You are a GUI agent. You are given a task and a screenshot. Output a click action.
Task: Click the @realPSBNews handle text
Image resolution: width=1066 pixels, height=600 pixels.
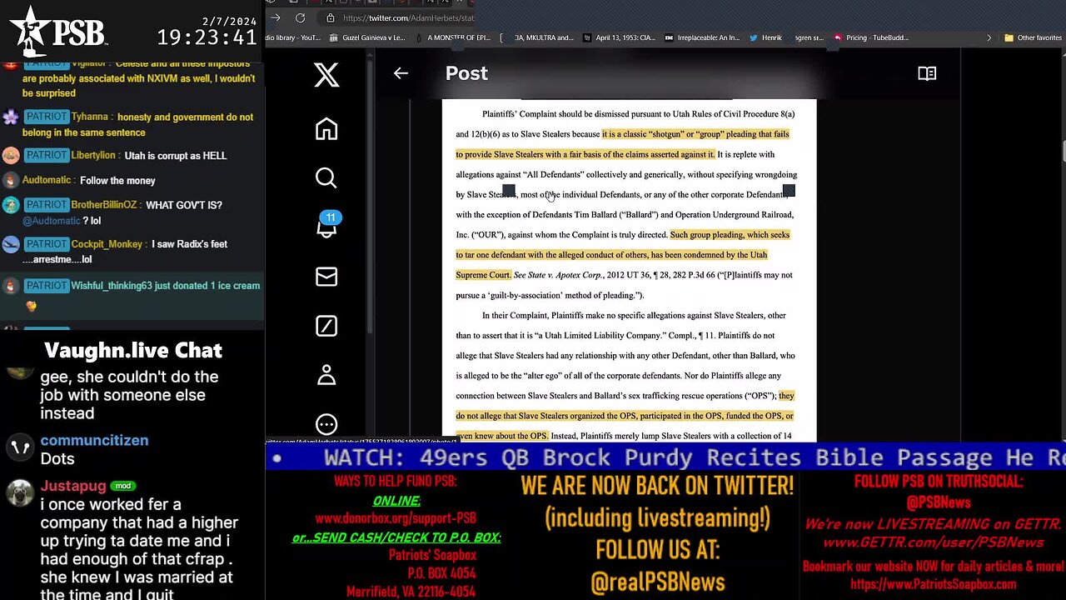(x=657, y=582)
